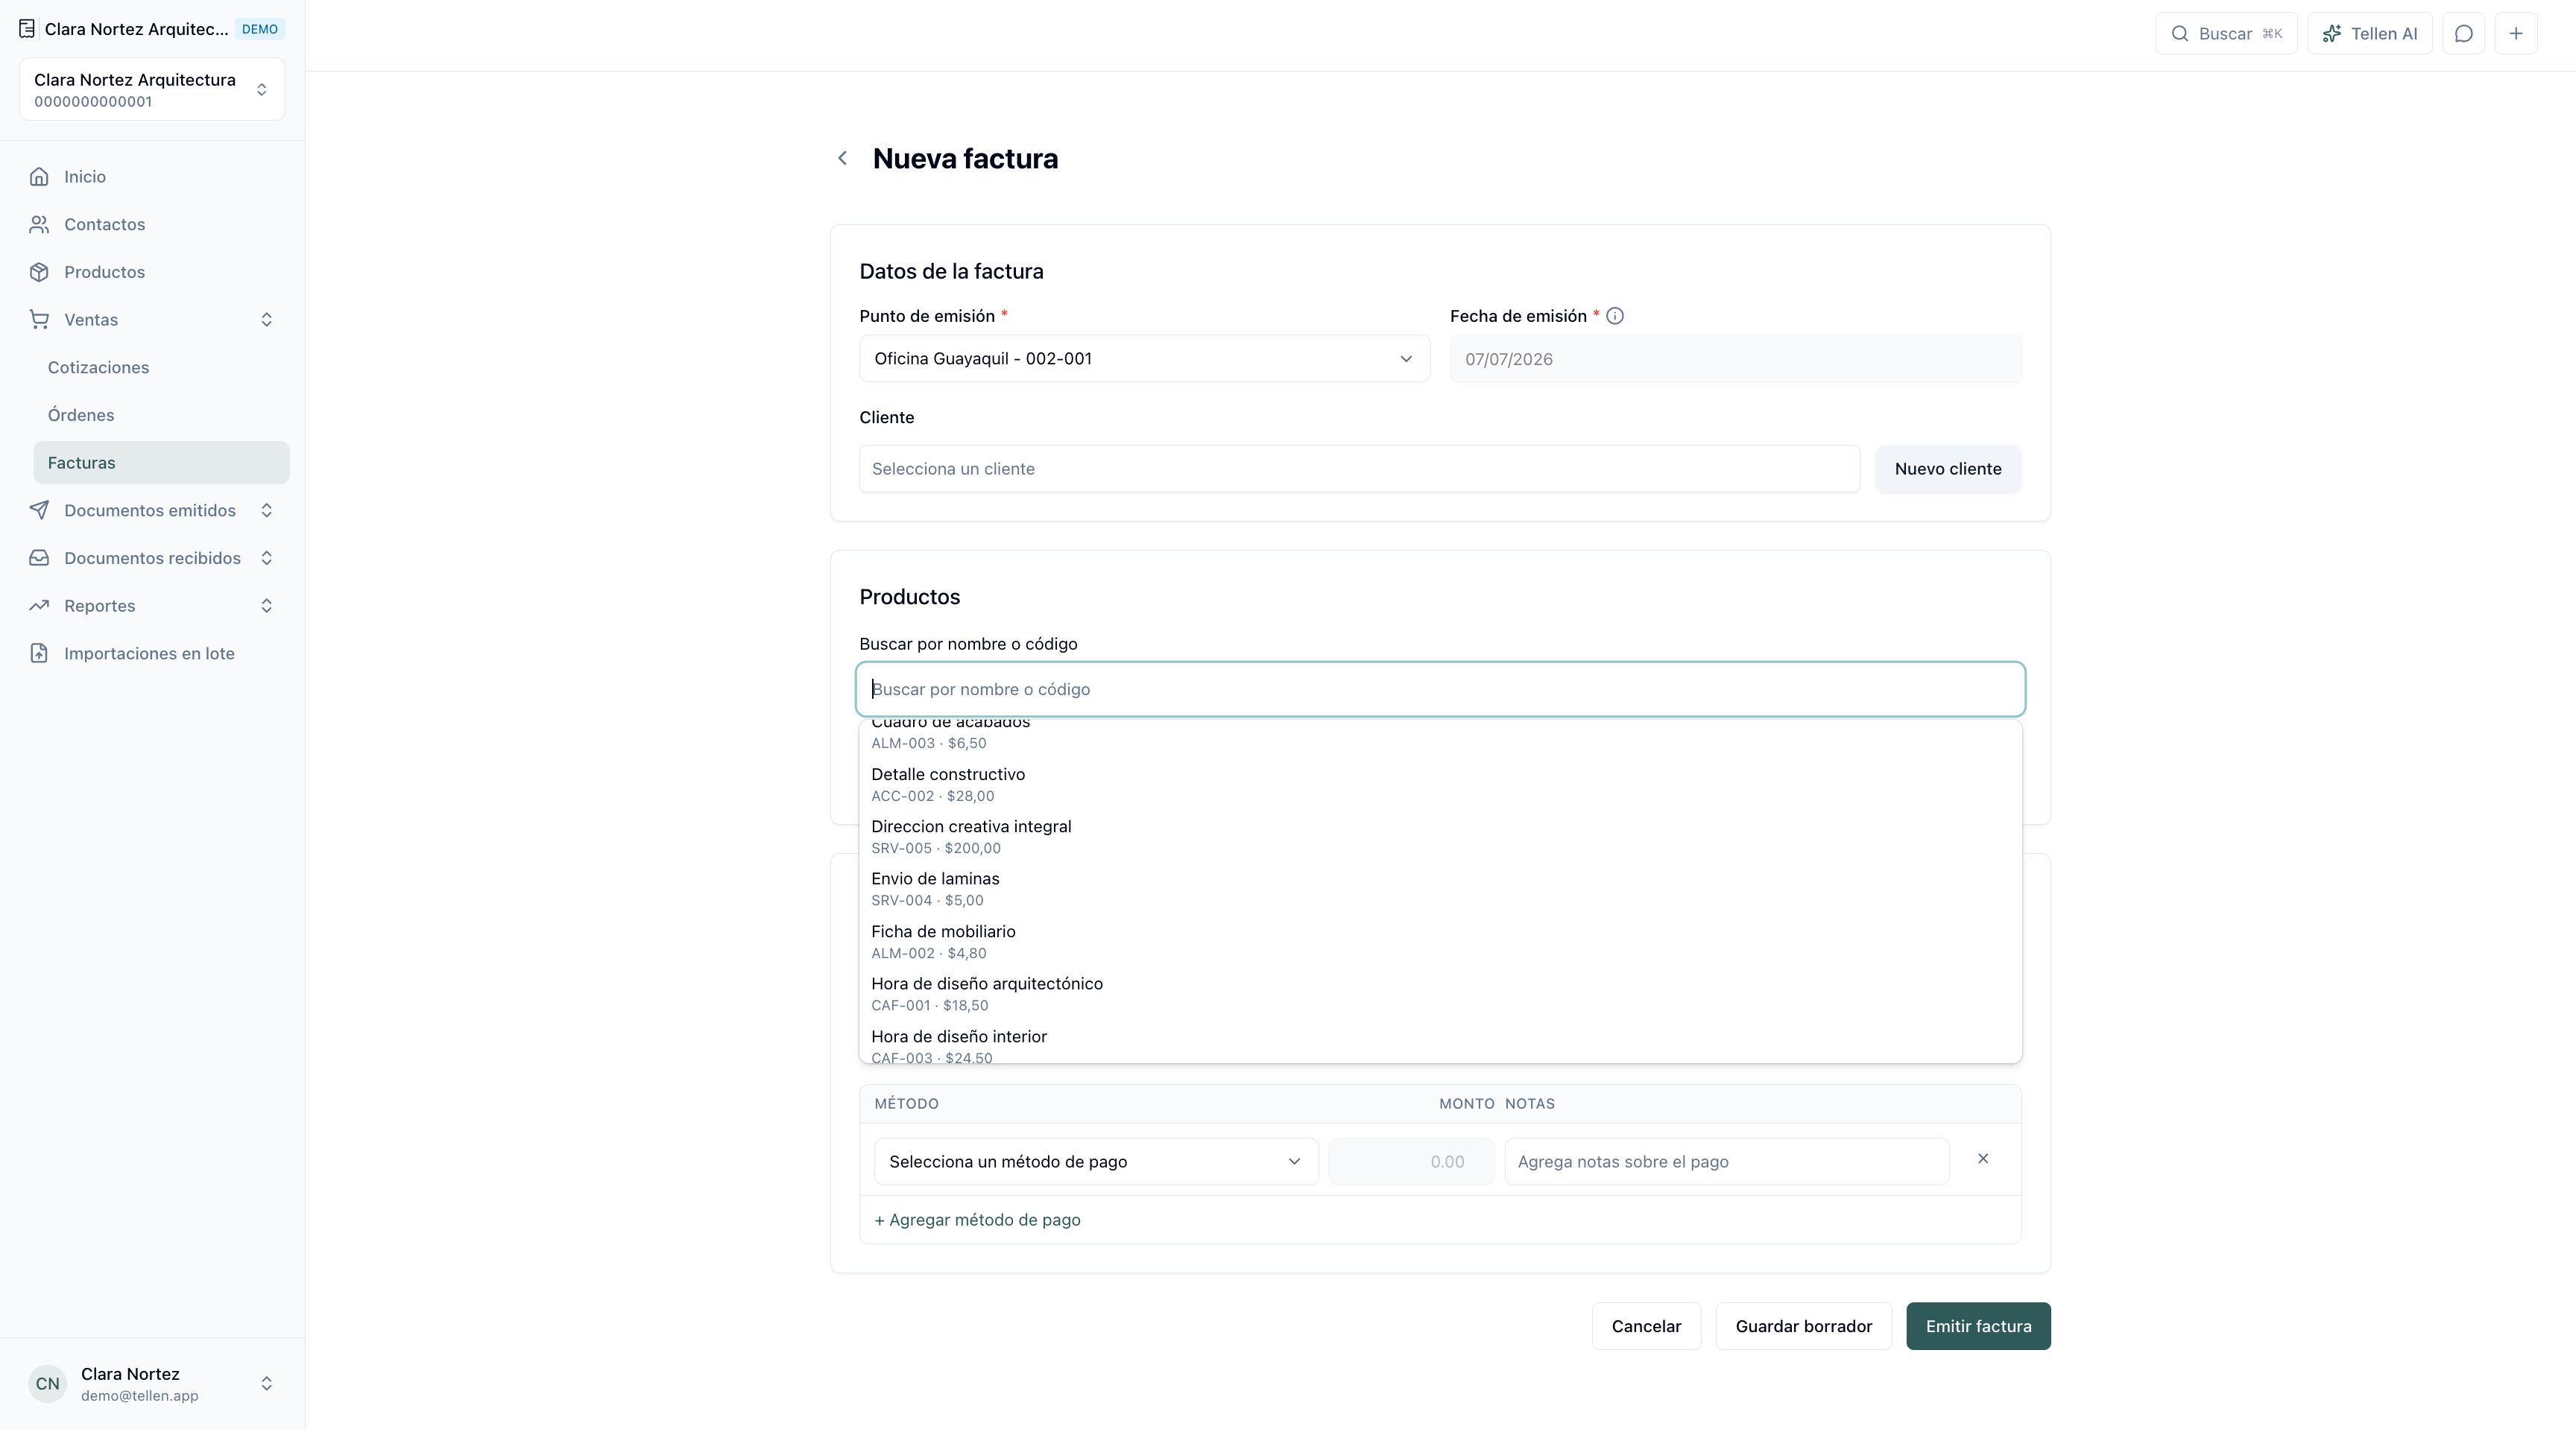The height and width of the screenshot is (1429, 2576).
Task: Click the Contactos people icon
Action: click(39, 225)
